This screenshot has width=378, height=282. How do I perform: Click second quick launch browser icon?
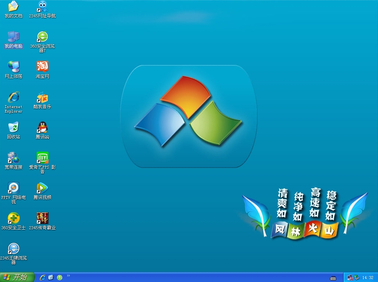(51, 278)
